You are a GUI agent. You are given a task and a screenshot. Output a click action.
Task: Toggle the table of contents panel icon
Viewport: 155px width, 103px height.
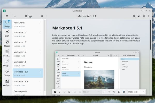pyautogui.click(x=139, y=16)
